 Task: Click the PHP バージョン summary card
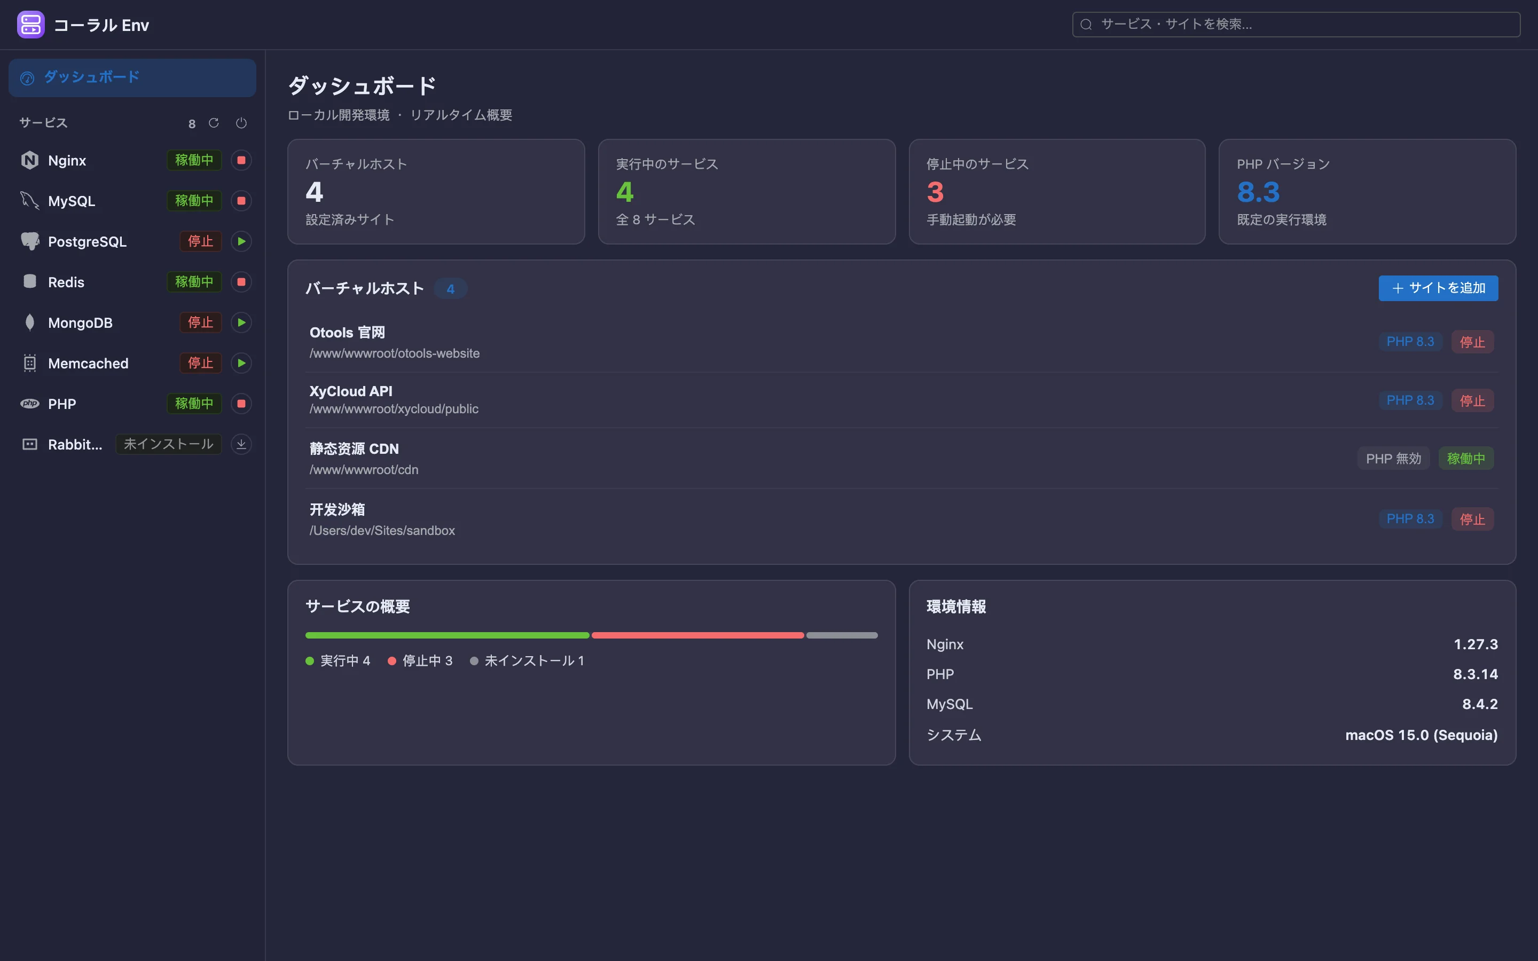click(x=1367, y=191)
